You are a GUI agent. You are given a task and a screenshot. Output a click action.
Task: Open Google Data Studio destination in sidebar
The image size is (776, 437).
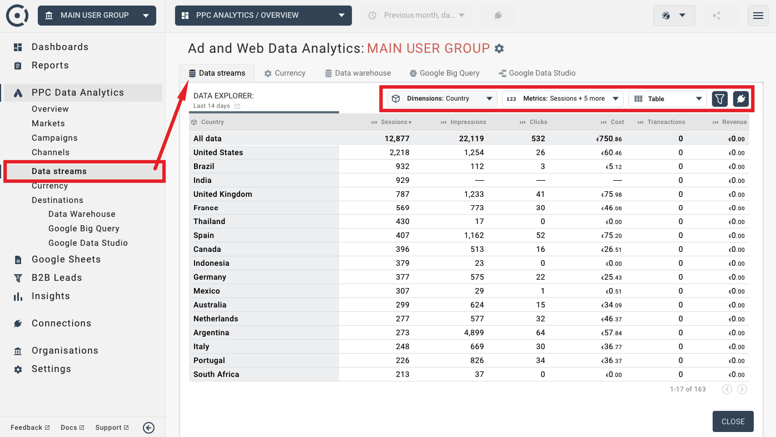click(88, 243)
